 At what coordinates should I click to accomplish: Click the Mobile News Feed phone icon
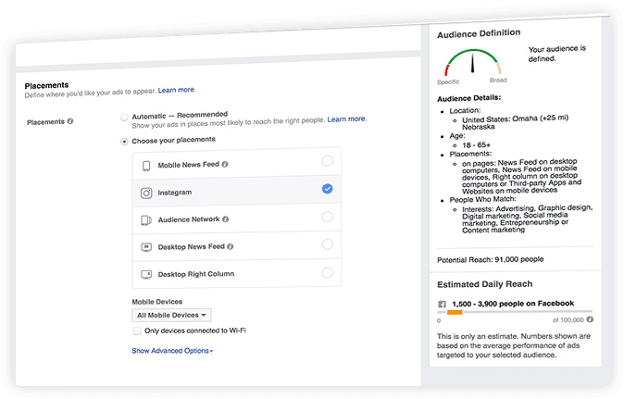pos(146,166)
